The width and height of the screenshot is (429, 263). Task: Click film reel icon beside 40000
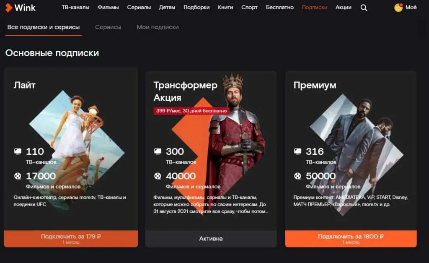coord(158,176)
